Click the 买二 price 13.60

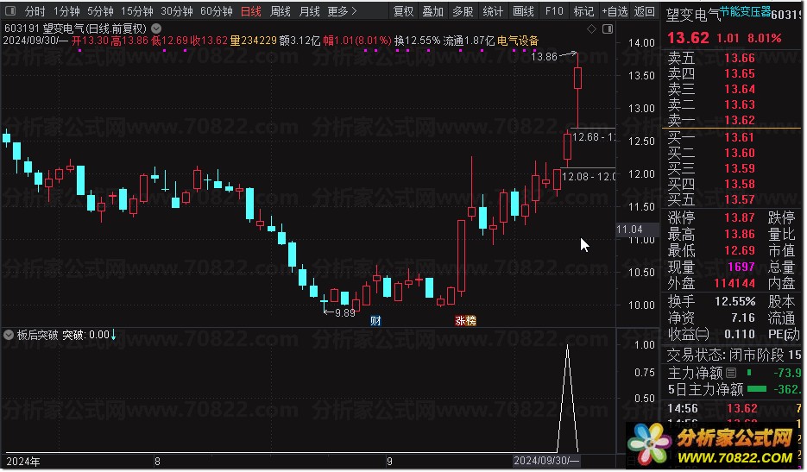click(740, 153)
